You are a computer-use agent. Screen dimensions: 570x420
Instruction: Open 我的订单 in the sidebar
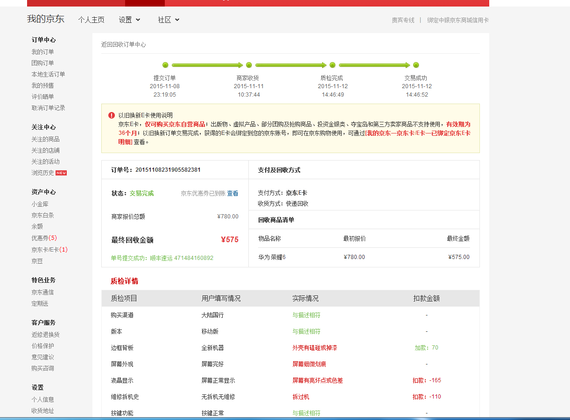[43, 52]
